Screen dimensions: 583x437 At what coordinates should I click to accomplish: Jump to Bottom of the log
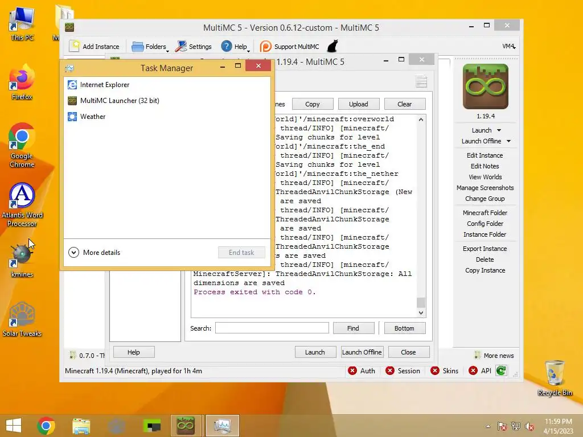[405, 328]
